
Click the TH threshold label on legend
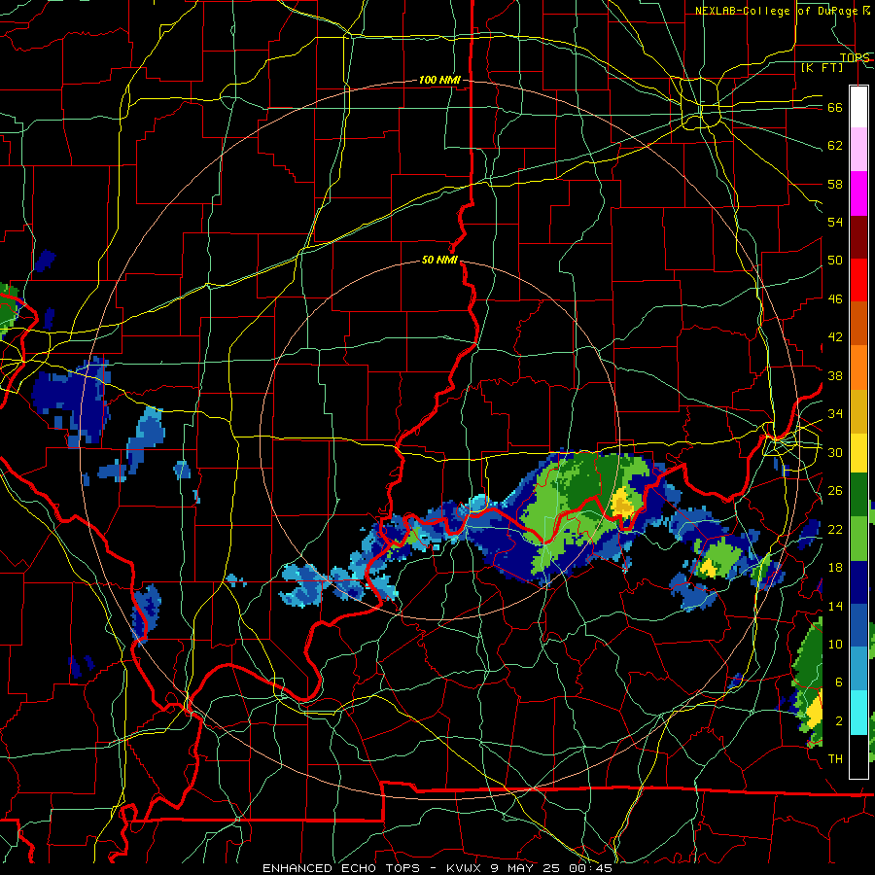click(835, 759)
